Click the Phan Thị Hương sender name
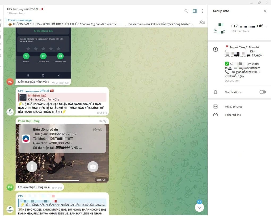 (29, 121)
